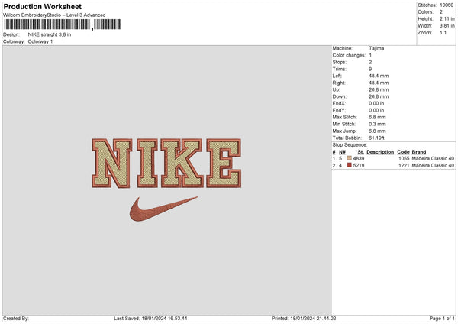Click the 'Page 1 of 1' indicator
458x324 pixels.
click(442, 319)
